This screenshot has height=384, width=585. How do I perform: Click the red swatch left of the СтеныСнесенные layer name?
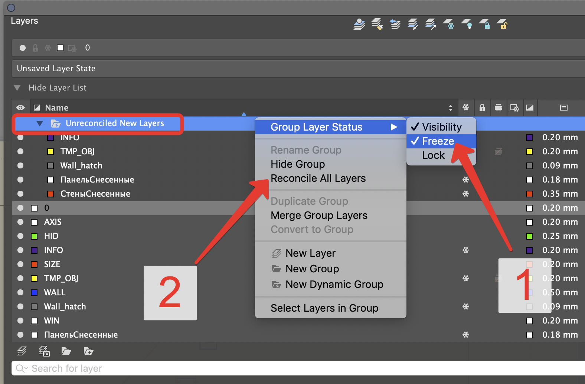[50, 194]
